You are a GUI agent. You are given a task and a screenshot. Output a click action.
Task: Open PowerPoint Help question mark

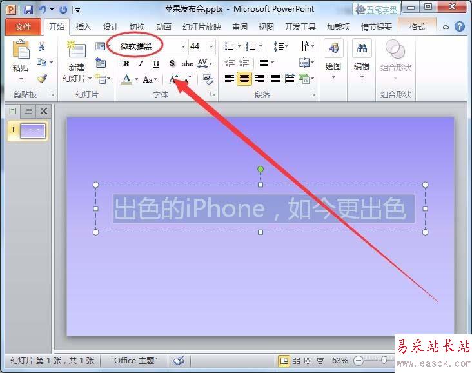point(460,26)
